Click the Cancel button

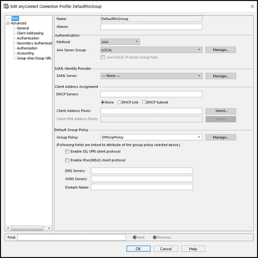click(x=166, y=249)
